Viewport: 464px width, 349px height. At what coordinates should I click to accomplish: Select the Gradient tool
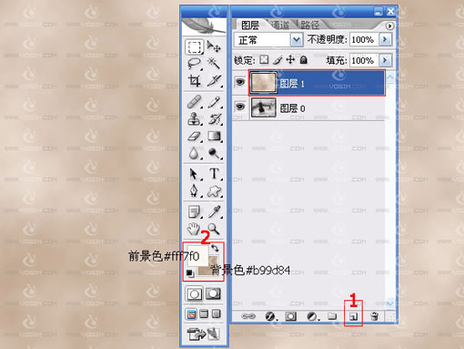coord(214,137)
